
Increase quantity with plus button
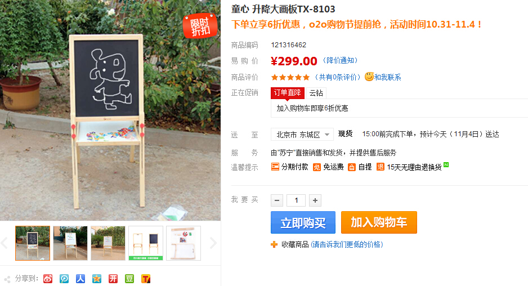point(315,200)
